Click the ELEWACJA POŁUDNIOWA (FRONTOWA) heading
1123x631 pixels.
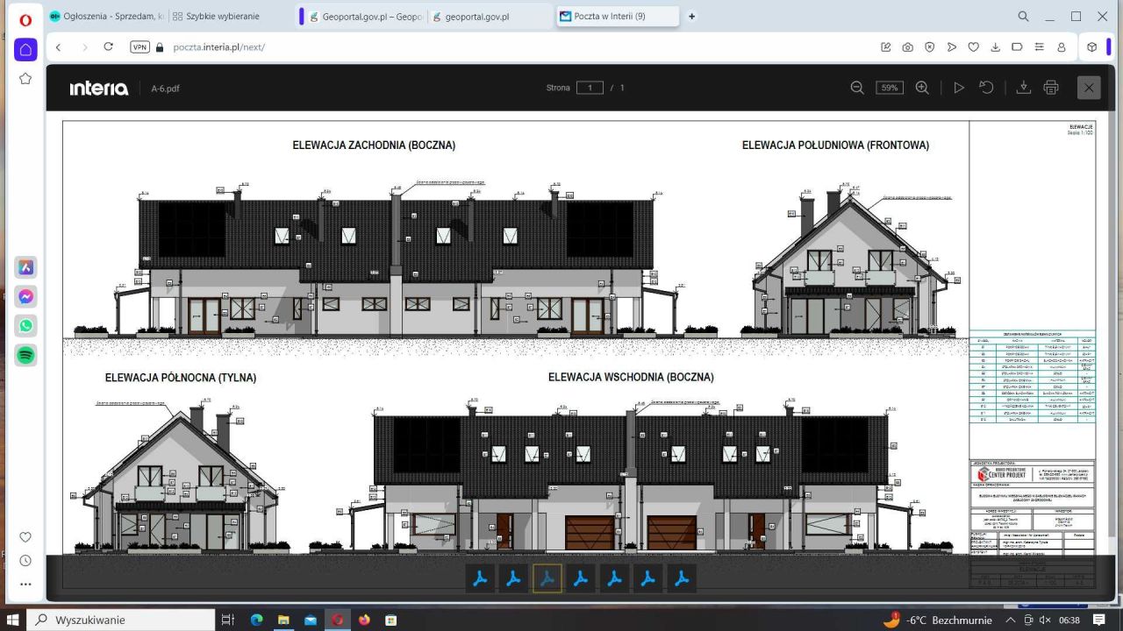click(x=835, y=145)
